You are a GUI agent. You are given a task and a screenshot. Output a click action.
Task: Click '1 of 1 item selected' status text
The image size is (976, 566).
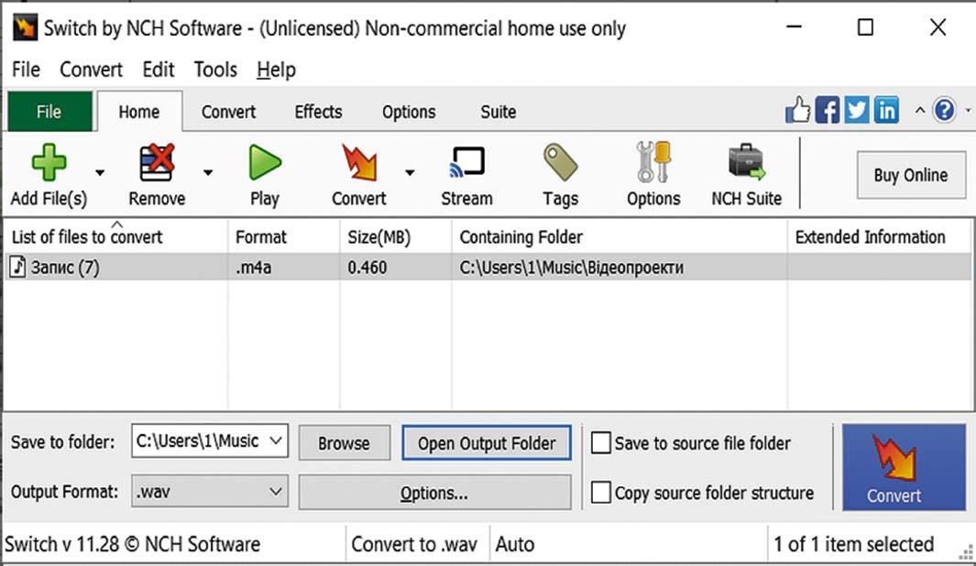[x=853, y=544]
